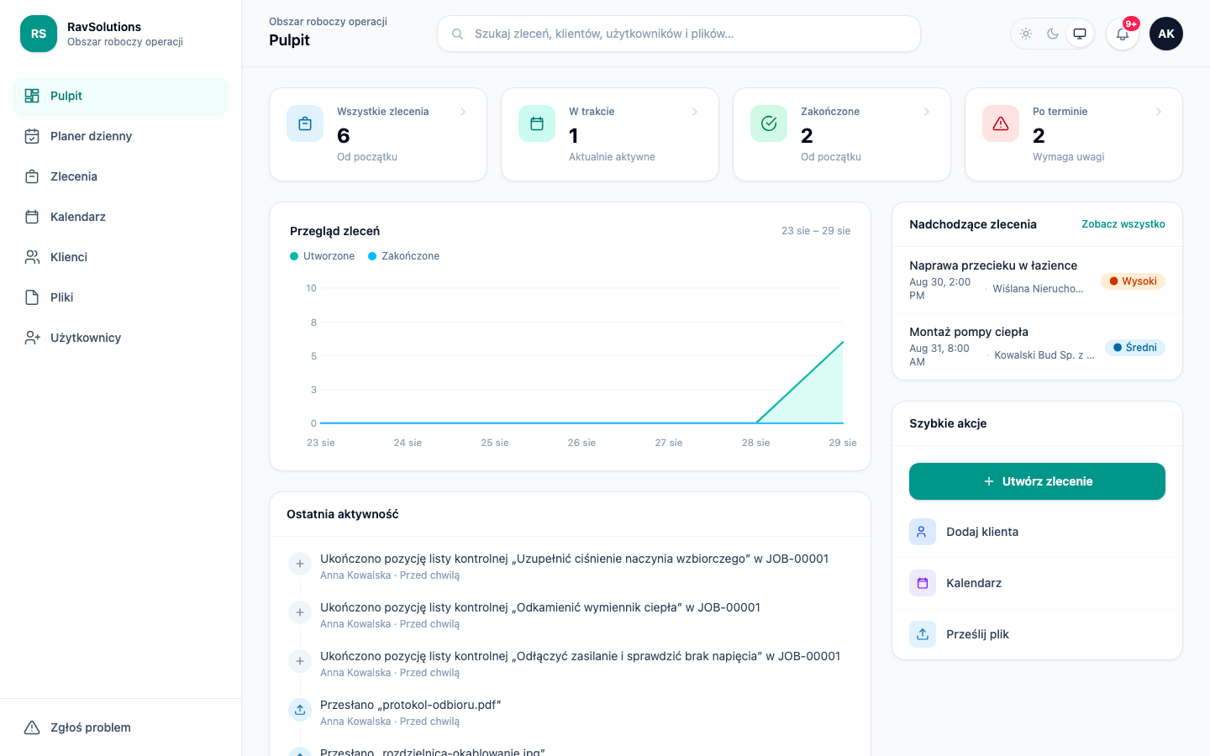Click the Zlecenia clipboard icon in sidebar
This screenshot has width=1210, height=756.
pyautogui.click(x=32, y=176)
